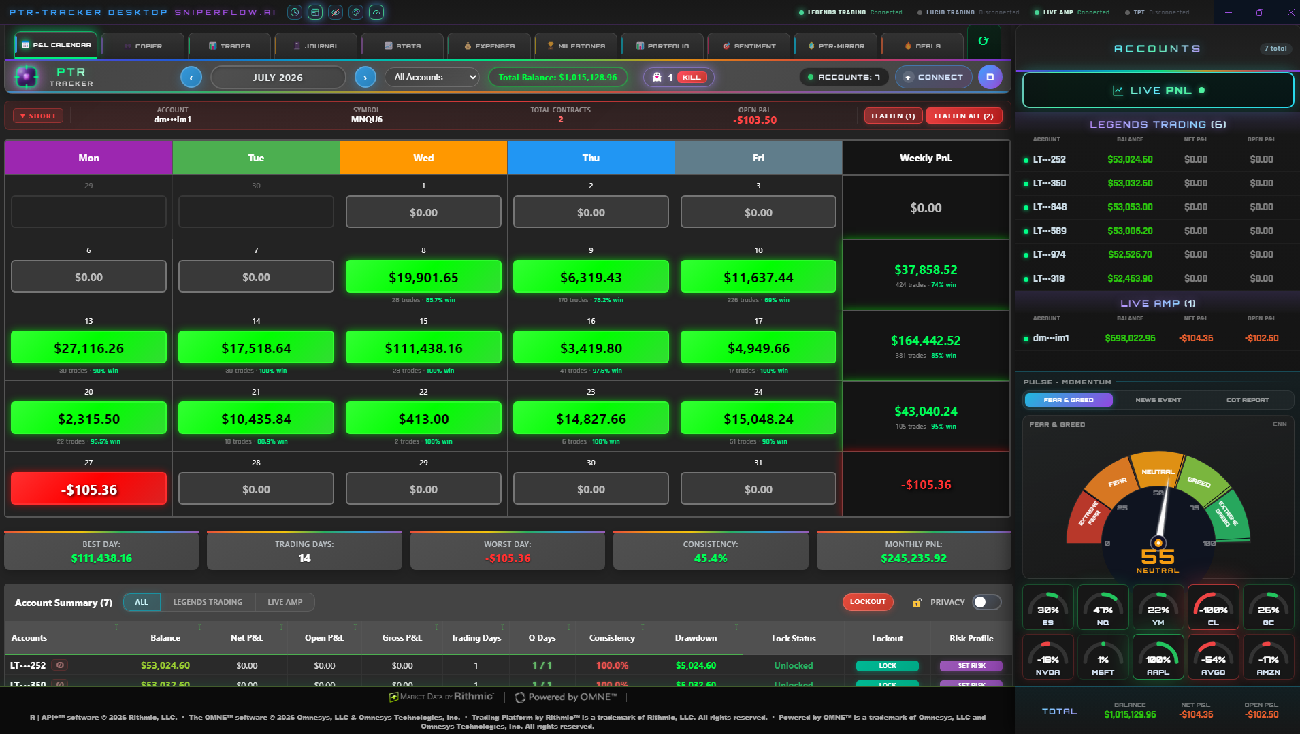
Task: Open the MSFT 1% momentum gauge
Action: [x=1103, y=657]
